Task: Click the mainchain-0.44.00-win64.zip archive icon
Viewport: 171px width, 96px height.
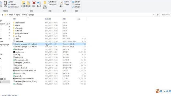Action: click(x=14, y=71)
